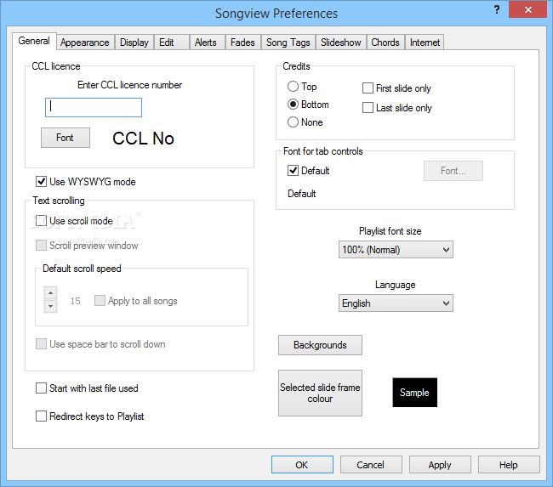Switch to the Song Tags tab
The height and width of the screenshot is (487, 553).
pyautogui.click(x=288, y=42)
